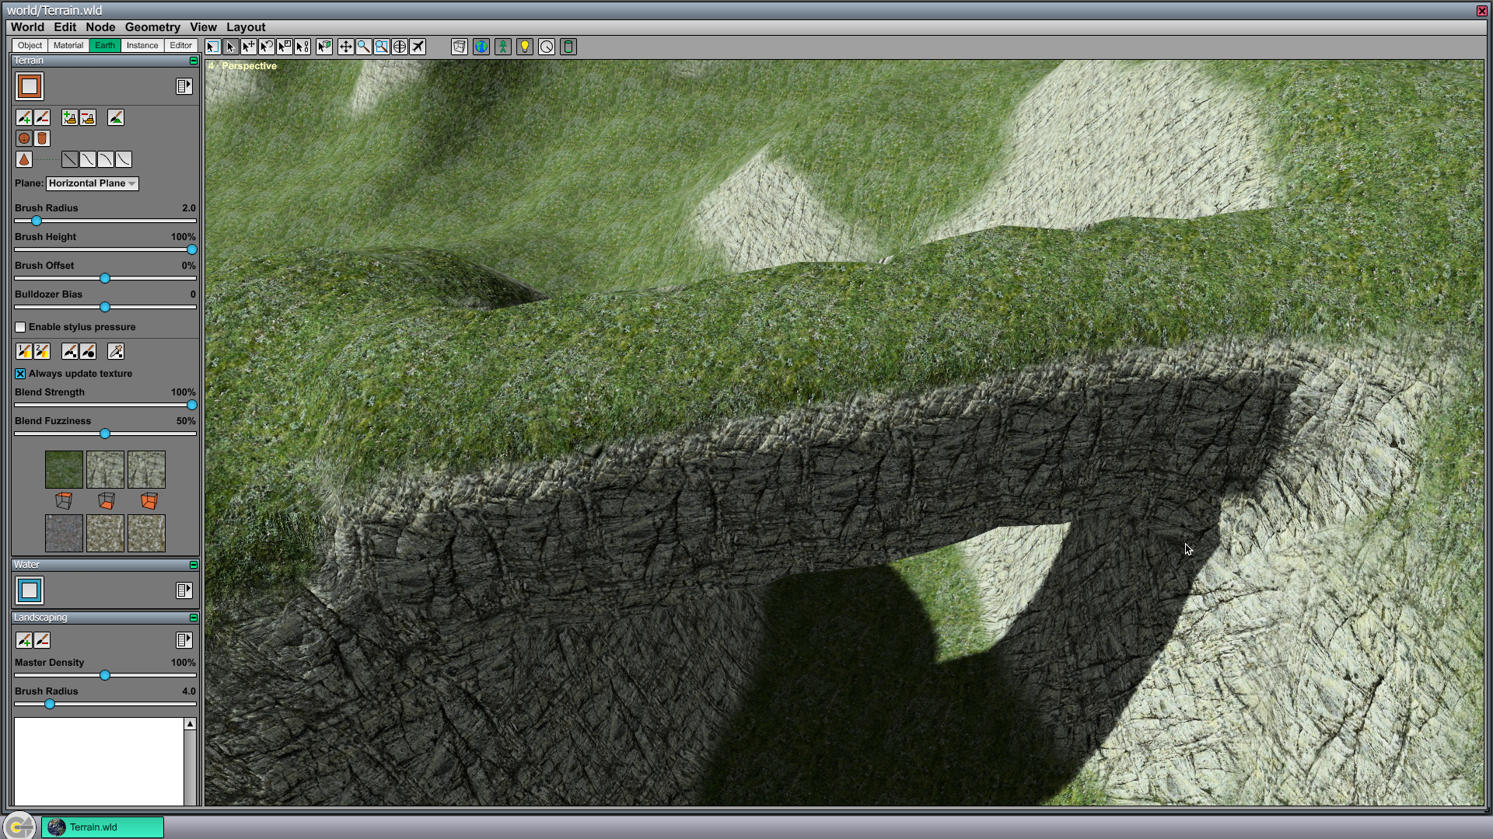This screenshot has width=1493, height=839.
Task: Click the lightbulb lighting toolbar icon
Action: [525, 47]
